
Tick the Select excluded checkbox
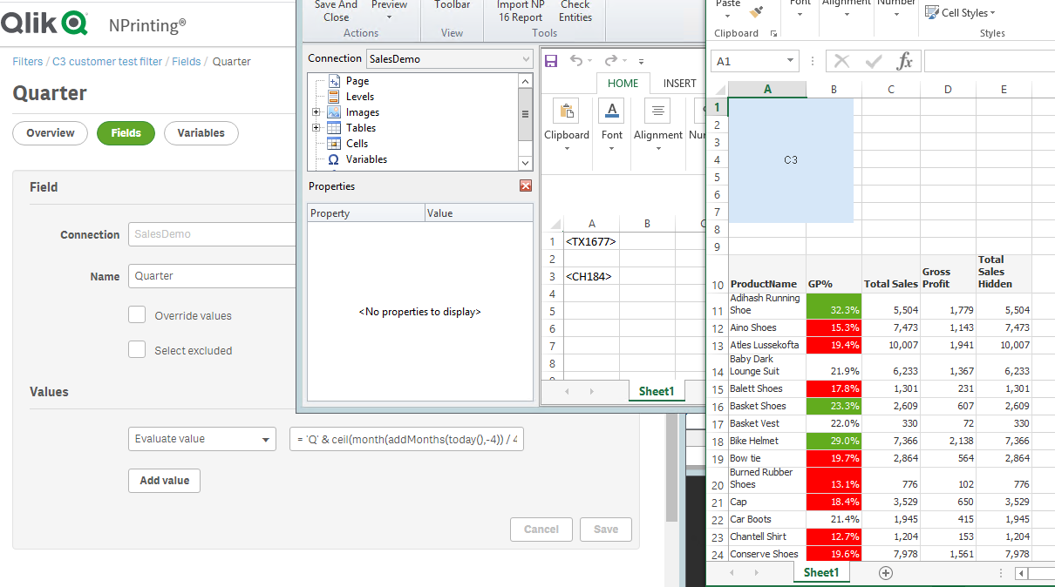pyautogui.click(x=137, y=350)
